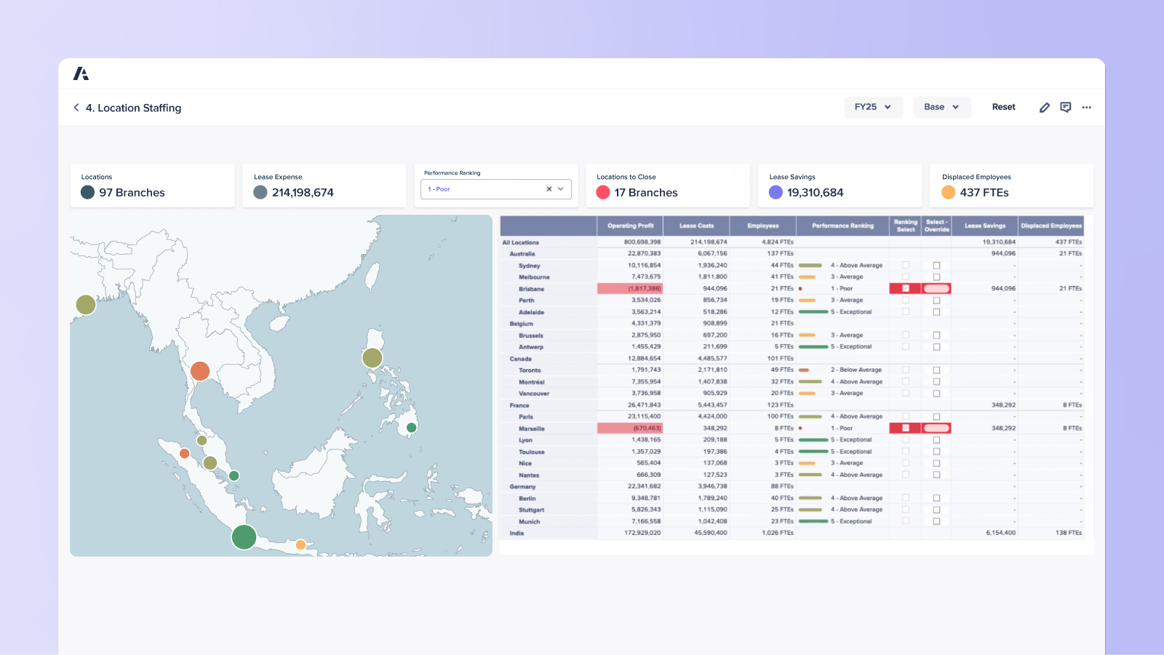Image resolution: width=1164 pixels, height=655 pixels.
Task: Expand the Performance Ranking filter dropdown
Action: [560, 188]
